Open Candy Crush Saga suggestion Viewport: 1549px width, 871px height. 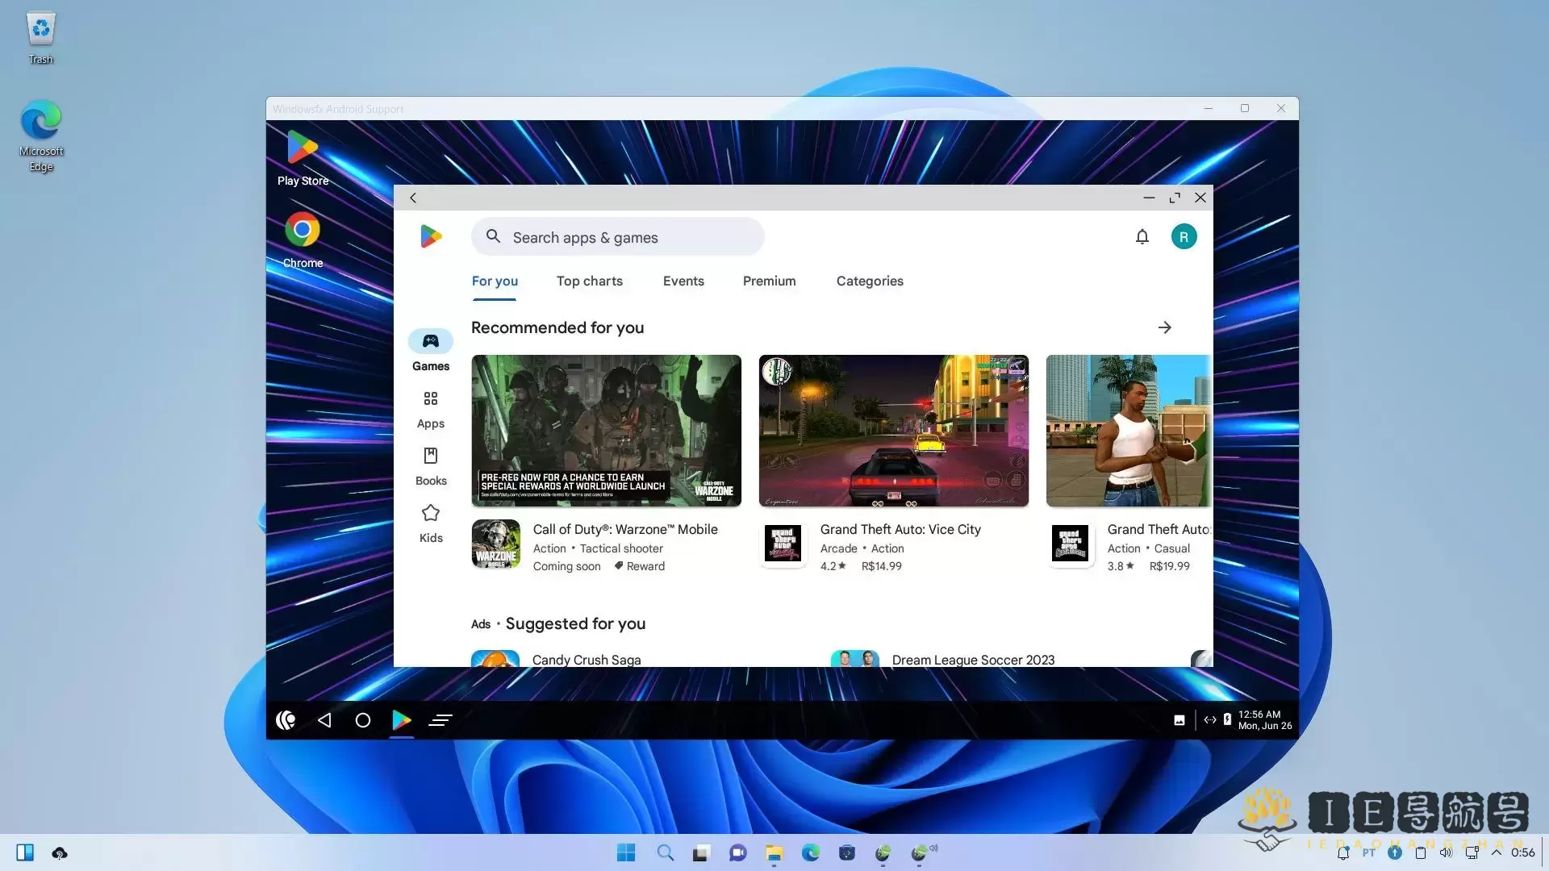pyautogui.click(x=587, y=660)
